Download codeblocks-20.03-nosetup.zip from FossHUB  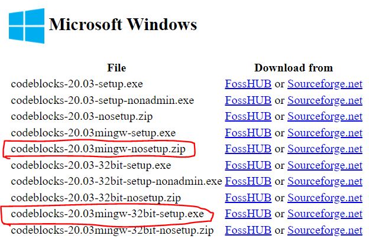click(248, 116)
